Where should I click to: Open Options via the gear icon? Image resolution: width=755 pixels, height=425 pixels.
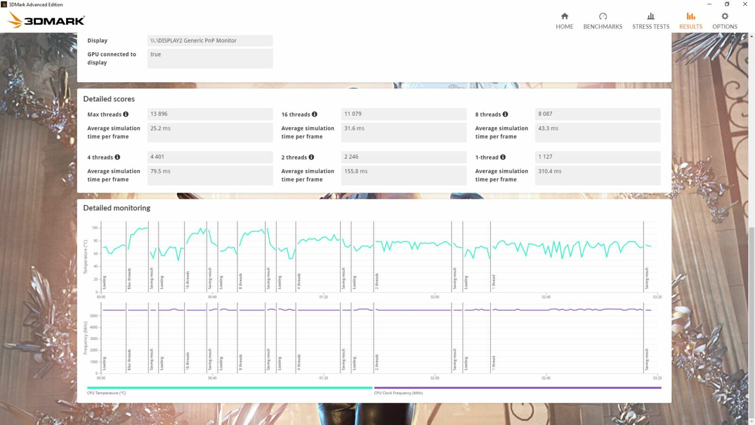(724, 20)
